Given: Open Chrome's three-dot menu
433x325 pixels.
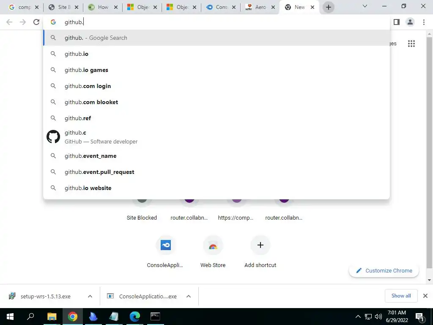Looking at the screenshot, I should (424, 22).
